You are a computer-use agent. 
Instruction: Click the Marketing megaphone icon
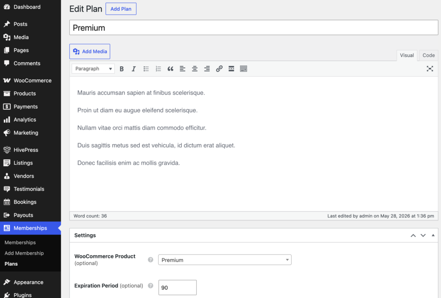7,133
